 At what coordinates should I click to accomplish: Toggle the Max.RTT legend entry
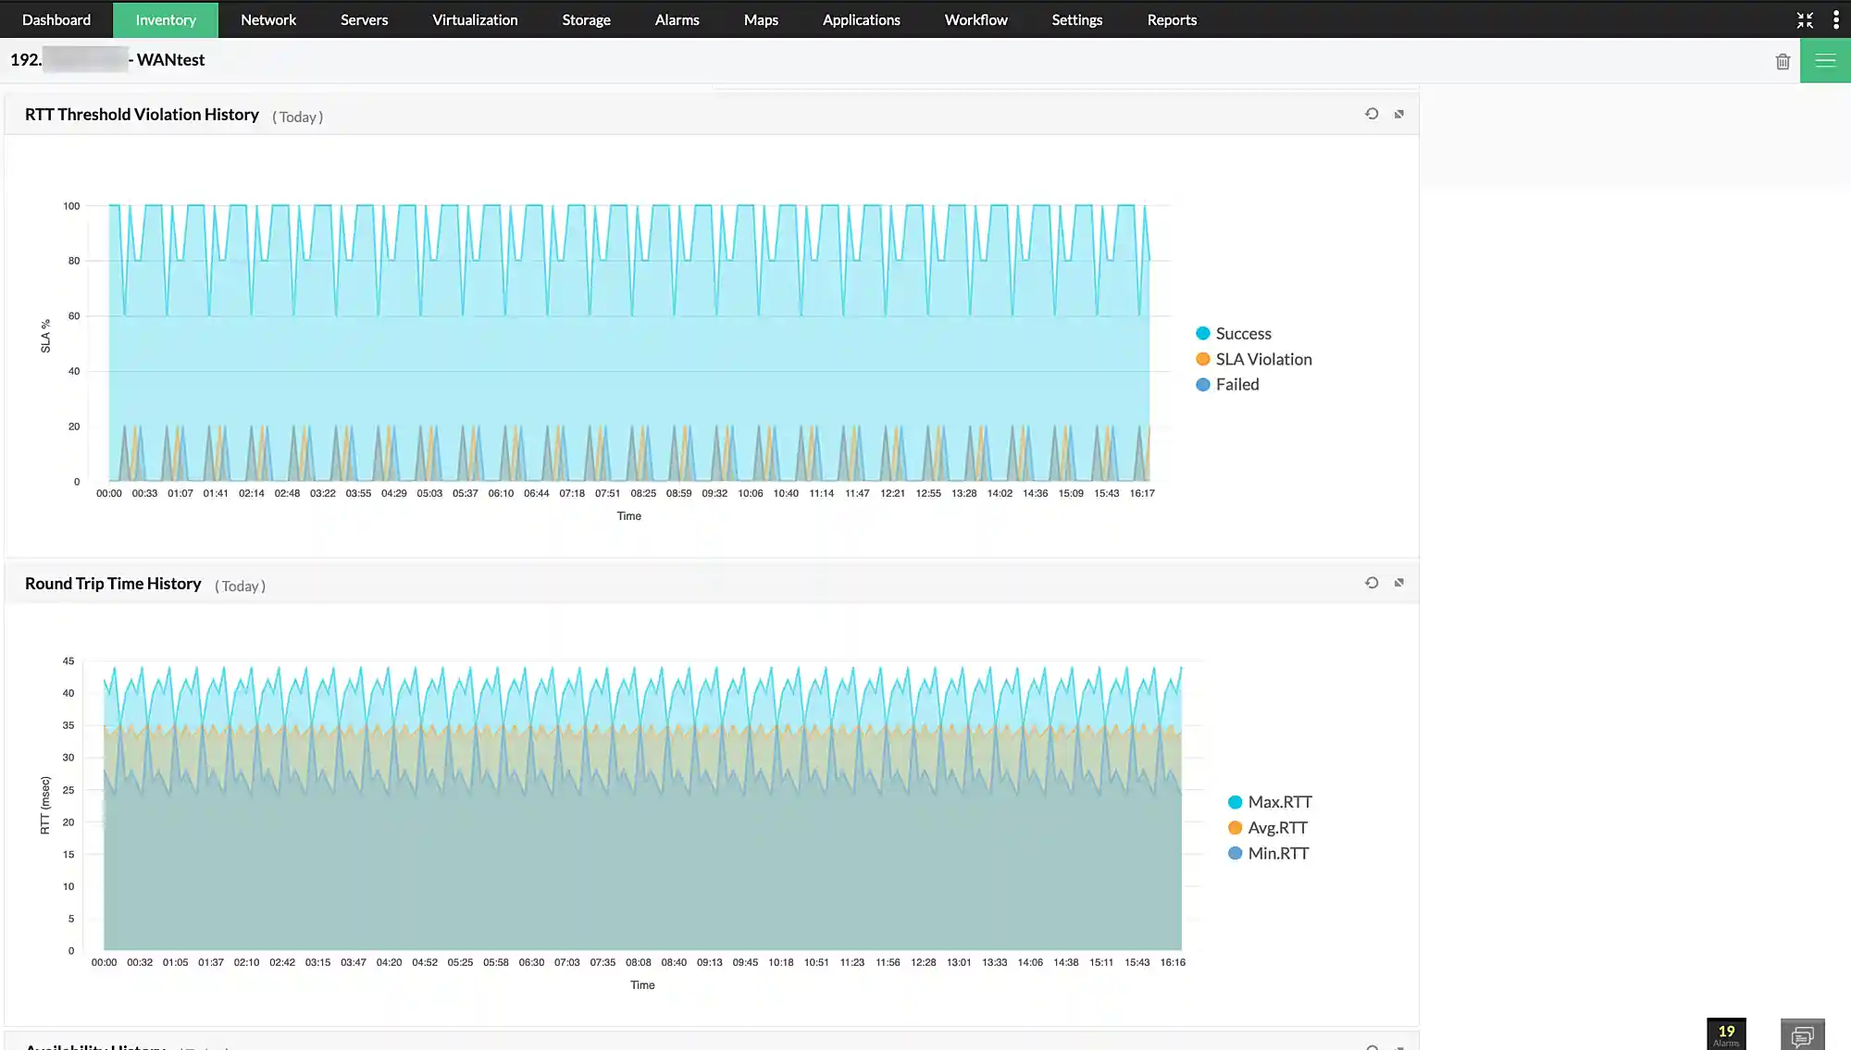point(1279,802)
